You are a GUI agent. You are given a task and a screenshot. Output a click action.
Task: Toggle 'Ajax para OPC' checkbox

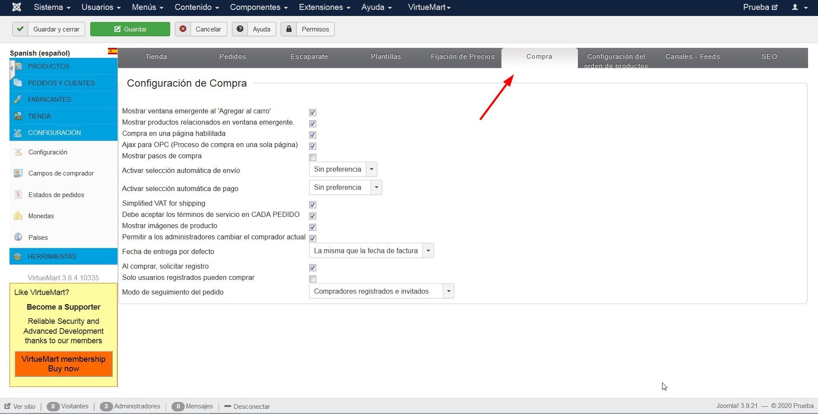tap(313, 146)
